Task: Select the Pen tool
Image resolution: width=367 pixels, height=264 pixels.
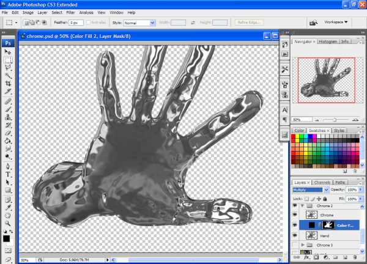Action: pyautogui.click(x=8, y=166)
